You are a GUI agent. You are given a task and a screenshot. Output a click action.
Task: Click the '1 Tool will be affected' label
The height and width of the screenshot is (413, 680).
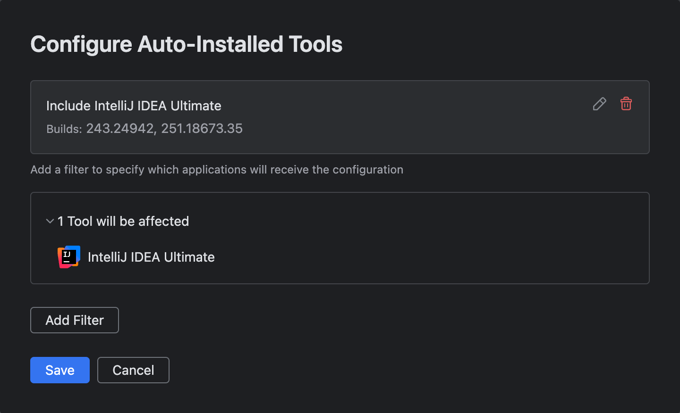tap(123, 221)
